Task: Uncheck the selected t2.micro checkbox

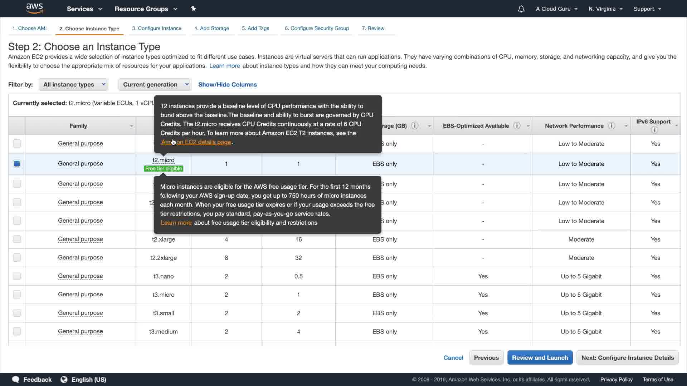Action: (x=17, y=164)
